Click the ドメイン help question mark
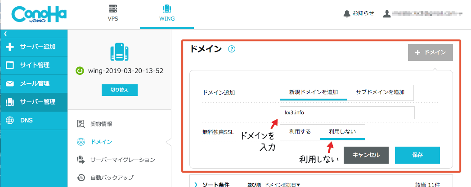This screenshot has height=187, width=471. click(231, 49)
